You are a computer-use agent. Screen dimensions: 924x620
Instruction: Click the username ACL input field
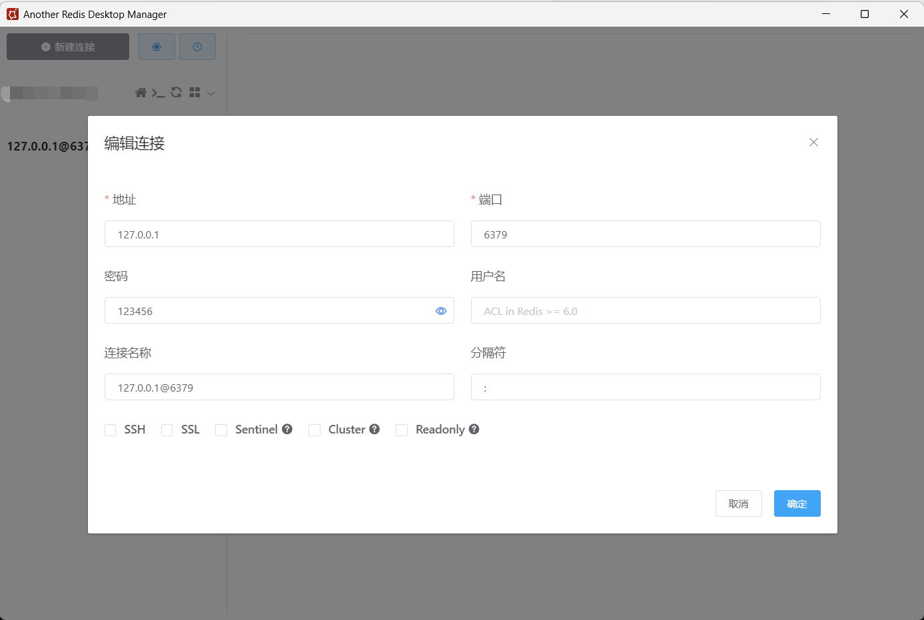point(646,310)
